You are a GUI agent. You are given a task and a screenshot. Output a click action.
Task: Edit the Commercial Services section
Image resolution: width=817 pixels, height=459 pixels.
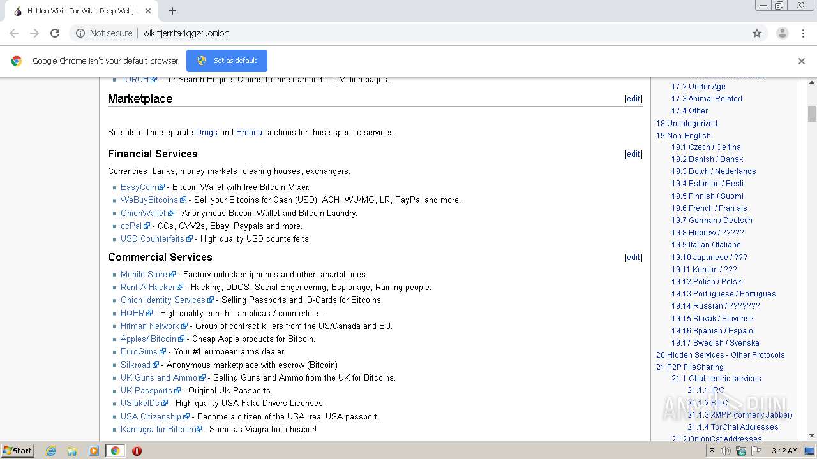[633, 258]
